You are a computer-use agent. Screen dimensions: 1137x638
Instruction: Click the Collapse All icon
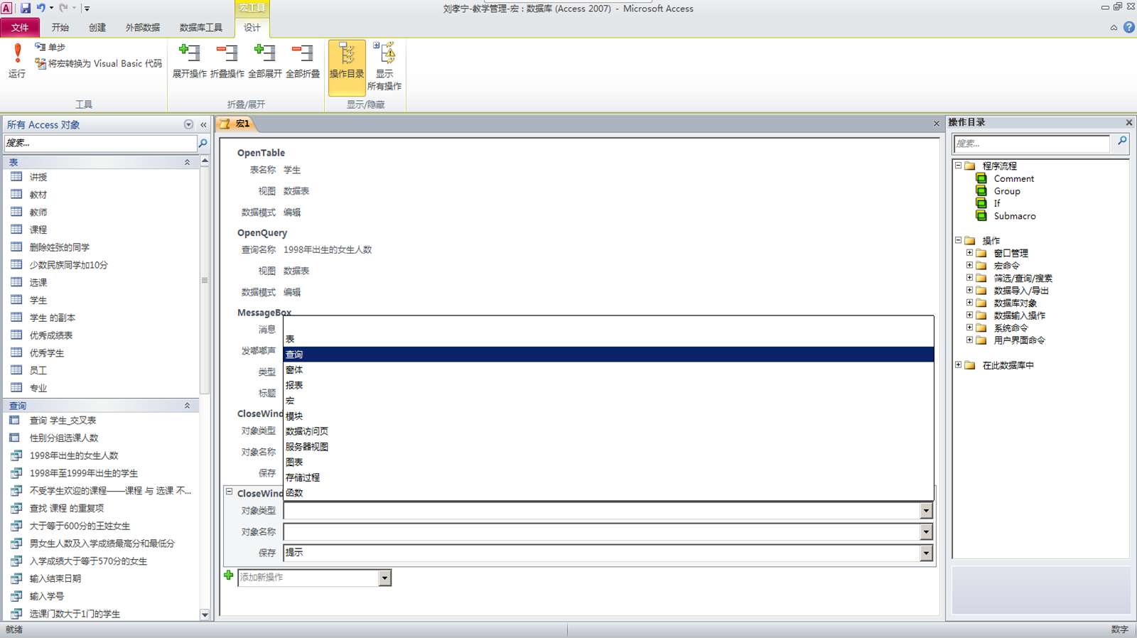coord(302,54)
